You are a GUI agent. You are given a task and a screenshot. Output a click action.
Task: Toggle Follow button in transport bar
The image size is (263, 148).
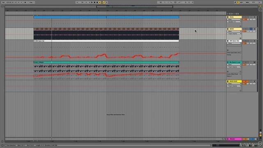tap(77, 2)
